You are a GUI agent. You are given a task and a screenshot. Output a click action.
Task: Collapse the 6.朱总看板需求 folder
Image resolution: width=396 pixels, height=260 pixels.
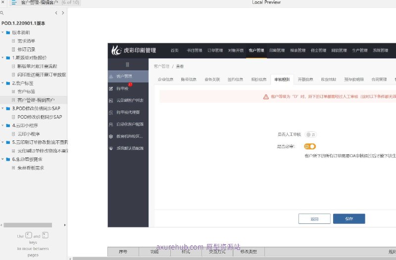tap(2, 159)
